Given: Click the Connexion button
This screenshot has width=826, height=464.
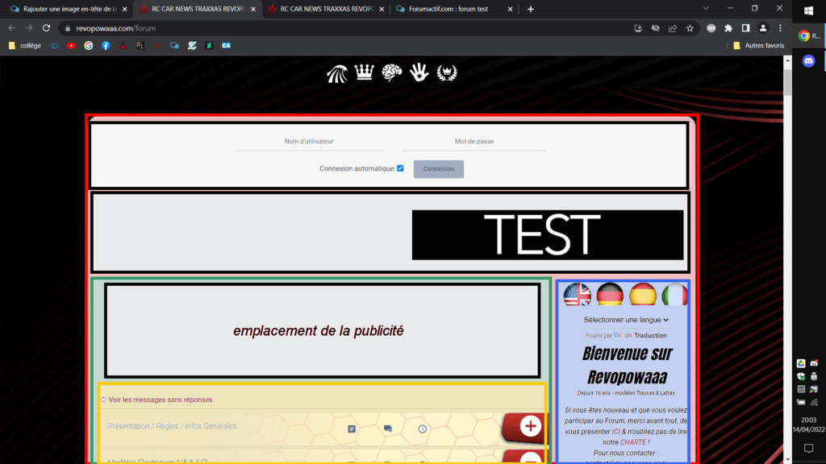Looking at the screenshot, I should tap(438, 169).
